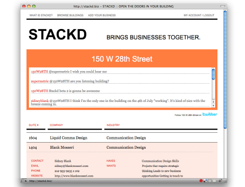Visit the blankmosseri.com website link

[x=74, y=176]
